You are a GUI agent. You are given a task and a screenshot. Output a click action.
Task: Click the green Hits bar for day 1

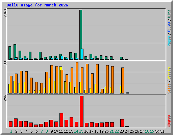pos(10,53)
